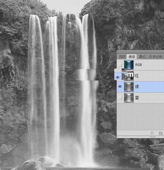The height and width of the screenshot is (170, 164).
Task: Select the RGB channel by its name
Action: [139, 65]
